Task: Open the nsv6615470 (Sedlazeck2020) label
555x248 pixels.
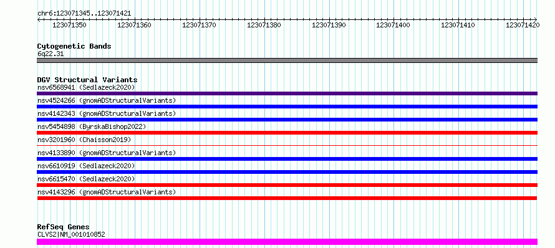Action: click(86, 179)
